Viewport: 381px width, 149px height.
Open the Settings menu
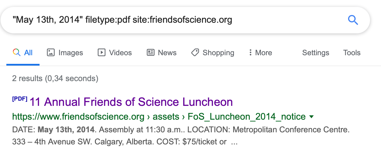[x=315, y=53]
